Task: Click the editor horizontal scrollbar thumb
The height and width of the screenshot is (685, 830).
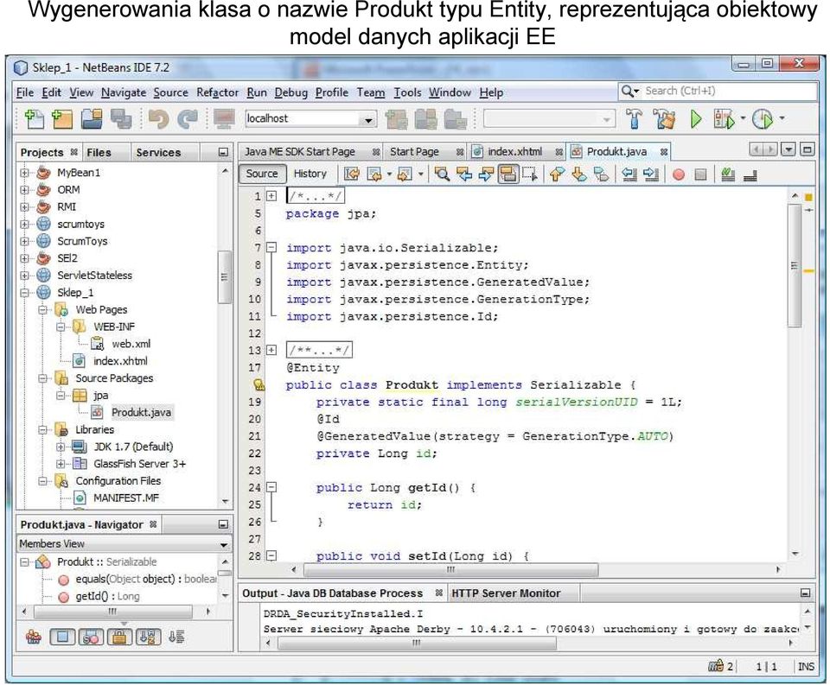Action: 450,570
